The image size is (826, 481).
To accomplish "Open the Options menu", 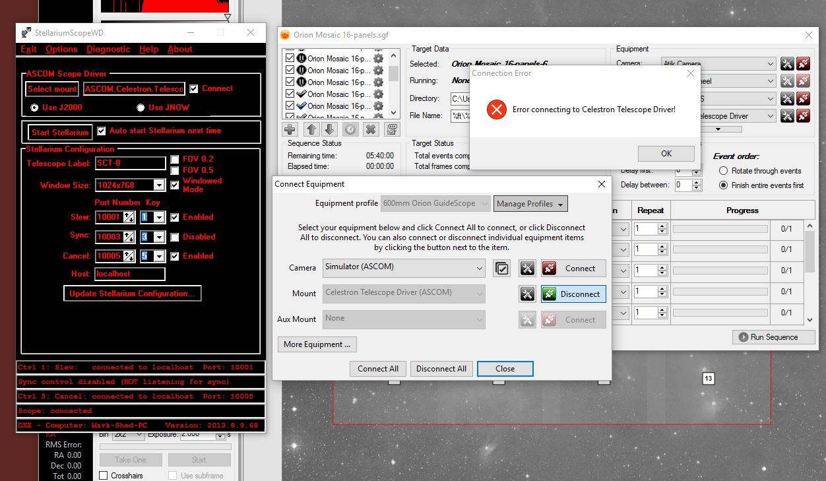I will pyautogui.click(x=61, y=49).
